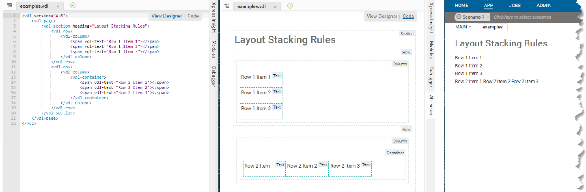
Task: Click the file list icon in the designer pane
Action: tap(227, 6)
